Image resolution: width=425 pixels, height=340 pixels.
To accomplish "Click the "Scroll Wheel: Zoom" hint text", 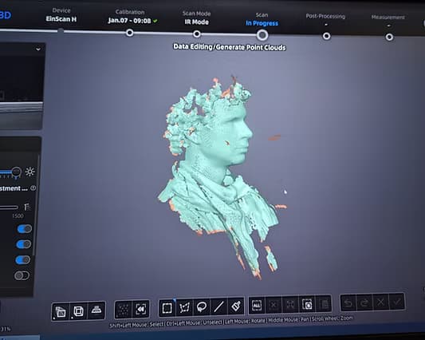I will tap(333, 318).
